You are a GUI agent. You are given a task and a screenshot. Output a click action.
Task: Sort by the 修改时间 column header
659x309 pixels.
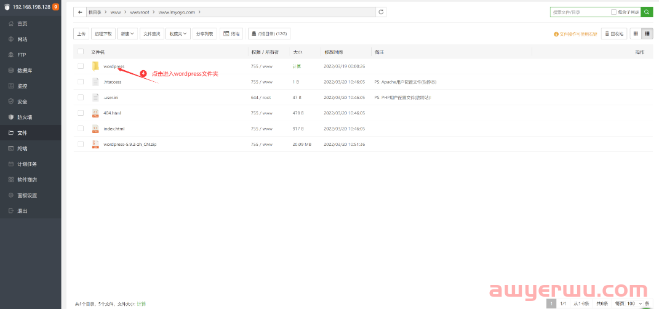pos(333,52)
